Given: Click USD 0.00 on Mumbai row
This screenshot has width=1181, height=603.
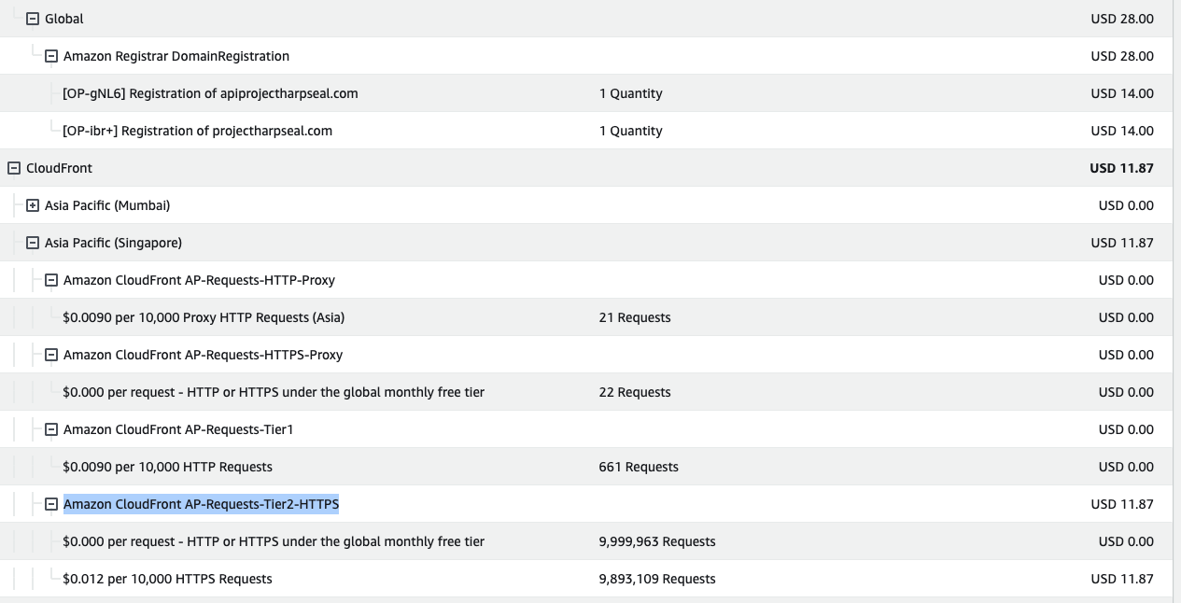Looking at the screenshot, I should tap(1126, 205).
